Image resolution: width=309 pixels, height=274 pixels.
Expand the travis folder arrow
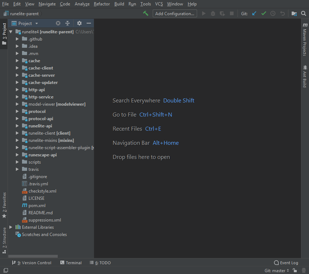click(x=17, y=169)
